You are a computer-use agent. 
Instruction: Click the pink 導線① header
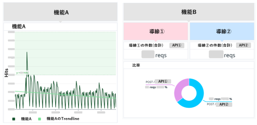156,31
